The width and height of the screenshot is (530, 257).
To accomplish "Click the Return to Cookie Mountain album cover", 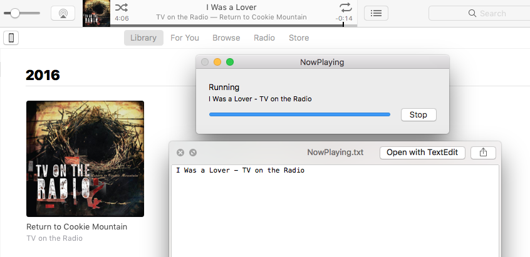I will 85,159.
